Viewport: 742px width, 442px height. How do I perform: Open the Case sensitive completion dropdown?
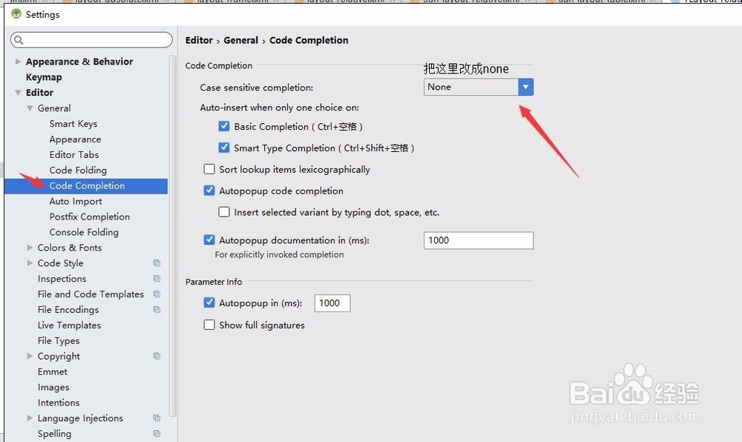(x=525, y=87)
